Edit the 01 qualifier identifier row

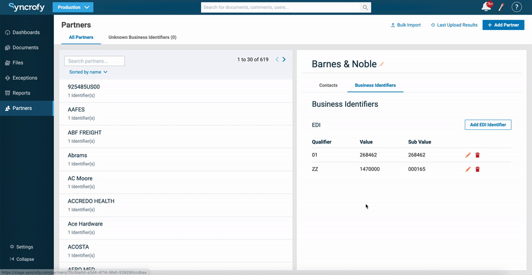pyautogui.click(x=468, y=155)
